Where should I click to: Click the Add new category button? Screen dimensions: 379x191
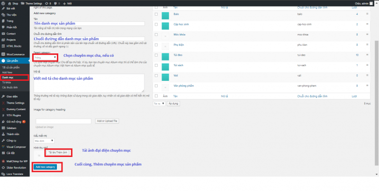pyautogui.click(x=45, y=167)
